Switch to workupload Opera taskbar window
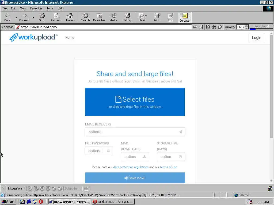The width and height of the screenshot is (274, 205). pos(113,202)
